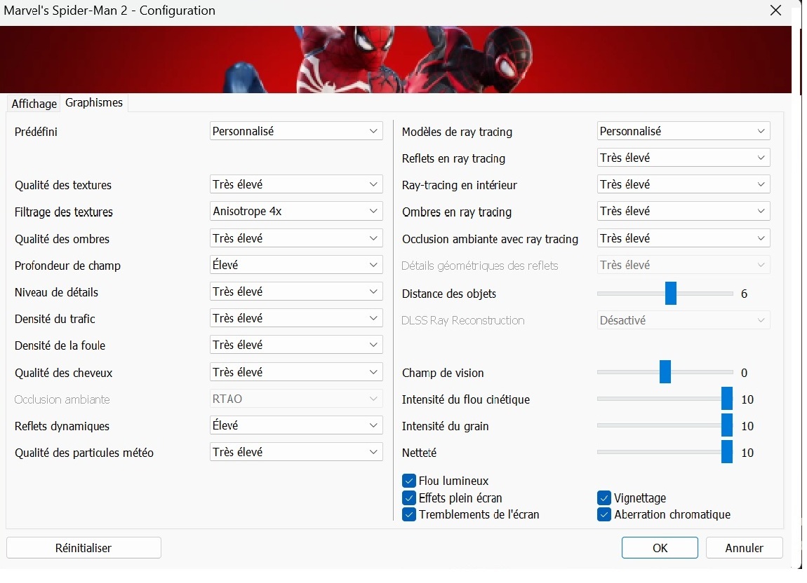Viewport: 807px width, 583px height.
Task: Close the Configuration window
Action: tap(775, 11)
